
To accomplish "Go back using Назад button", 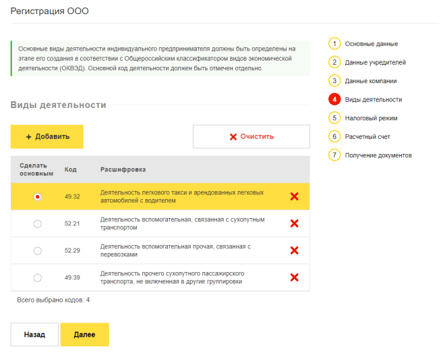I will (x=34, y=334).
